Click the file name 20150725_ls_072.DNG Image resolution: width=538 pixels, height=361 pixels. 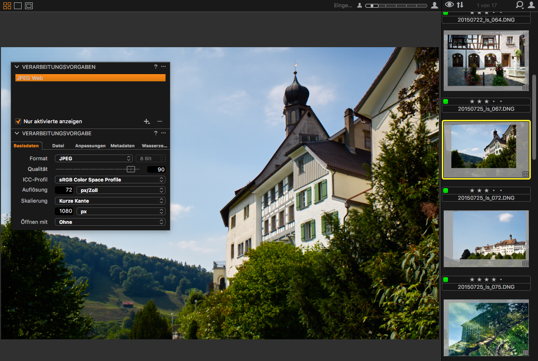click(486, 198)
